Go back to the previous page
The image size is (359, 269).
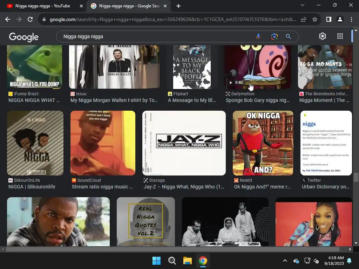[8, 20]
